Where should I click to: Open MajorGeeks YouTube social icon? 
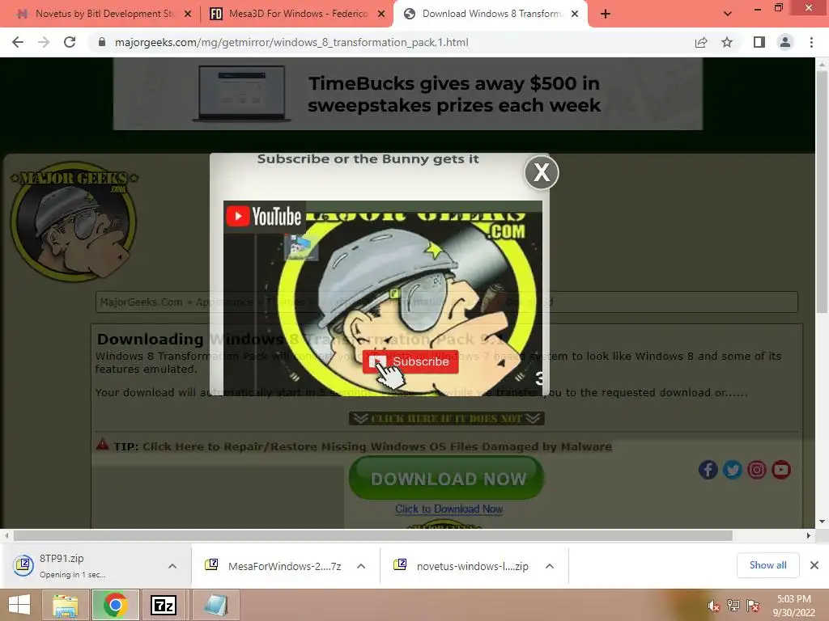[781, 470]
